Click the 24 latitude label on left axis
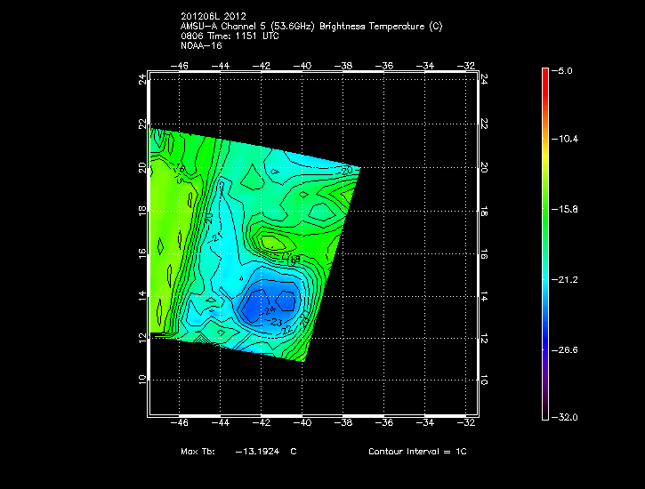Image resolution: width=645 pixels, height=489 pixels. tap(141, 79)
